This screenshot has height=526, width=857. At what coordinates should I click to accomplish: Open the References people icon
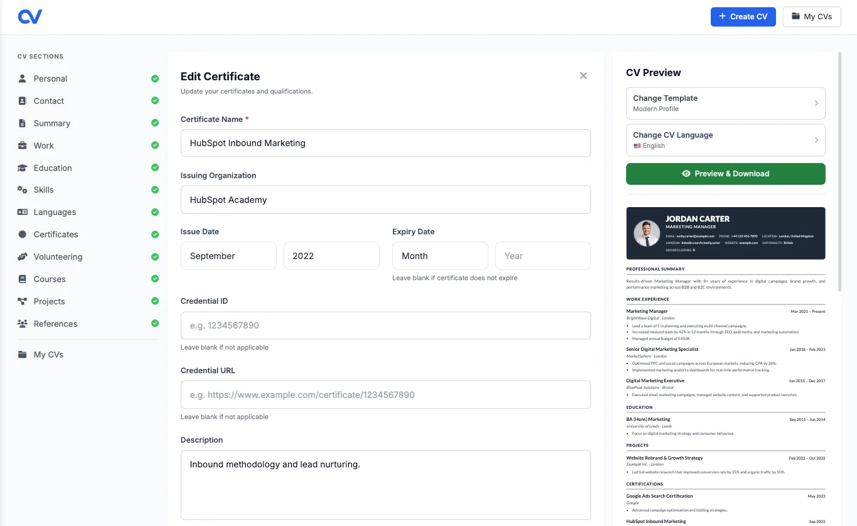(22, 324)
